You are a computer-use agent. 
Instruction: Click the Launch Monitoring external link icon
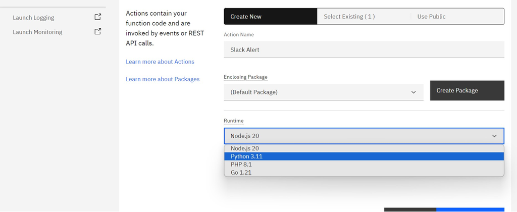(x=98, y=31)
